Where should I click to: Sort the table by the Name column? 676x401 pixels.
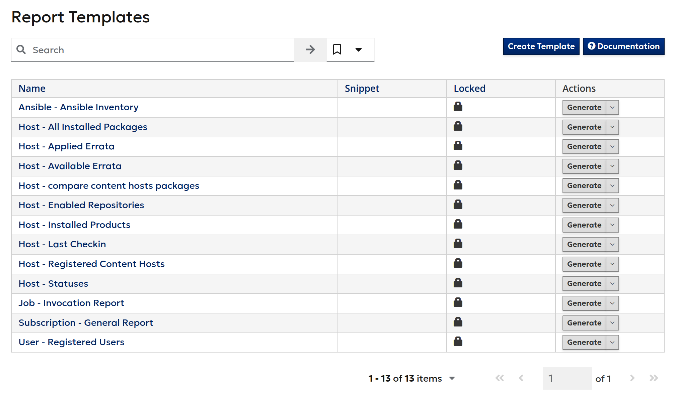point(32,88)
